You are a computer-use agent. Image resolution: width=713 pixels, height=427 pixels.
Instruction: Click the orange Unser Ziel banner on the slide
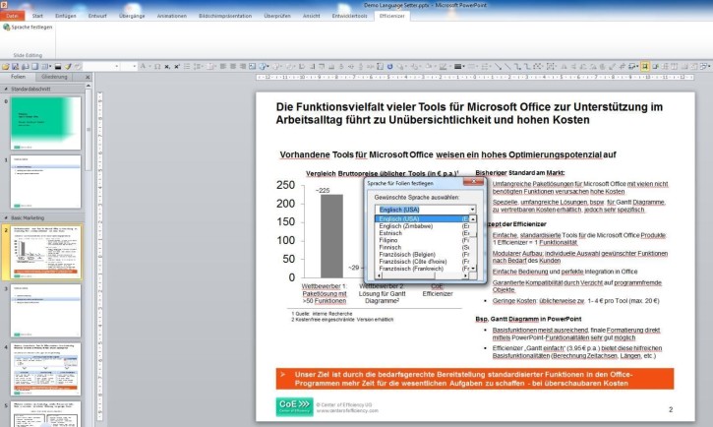coord(475,379)
